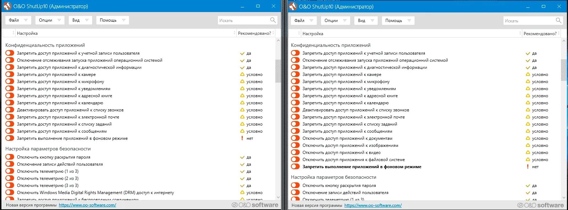
Task: Click the O&O ShutUp10 app icon in right title bar
Action: coord(293,6)
